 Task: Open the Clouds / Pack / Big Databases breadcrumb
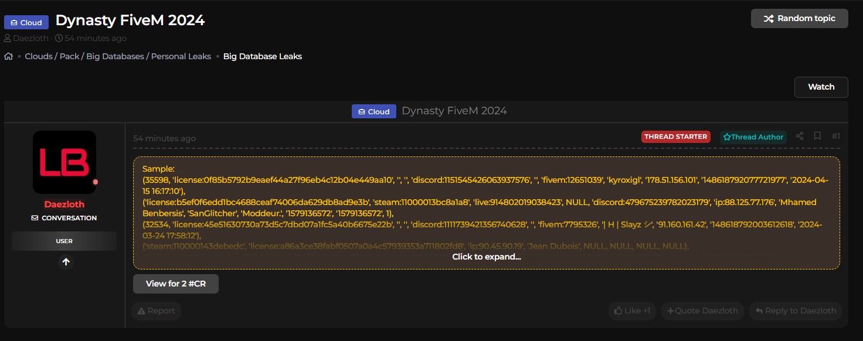[x=117, y=56]
